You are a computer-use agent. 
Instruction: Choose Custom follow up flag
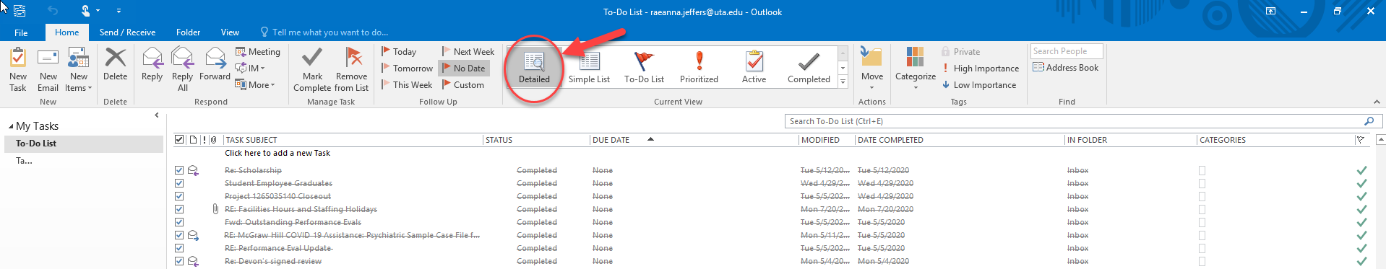[462, 85]
